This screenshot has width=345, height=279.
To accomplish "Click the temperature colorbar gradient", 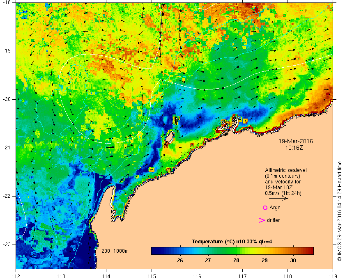I will [x=232, y=251].
